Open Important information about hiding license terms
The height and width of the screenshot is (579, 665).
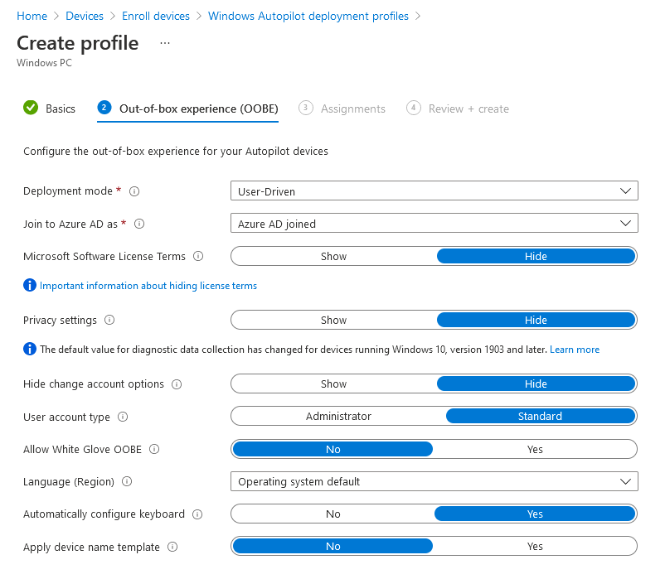pos(148,286)
